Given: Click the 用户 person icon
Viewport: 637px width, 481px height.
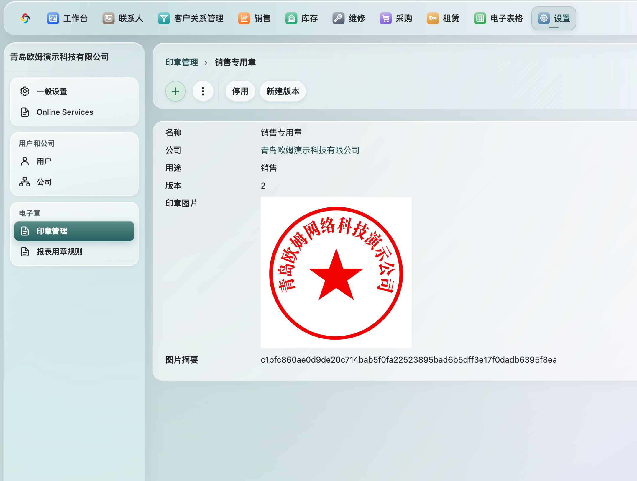Looking at the screenshot, I should point(25,161).
